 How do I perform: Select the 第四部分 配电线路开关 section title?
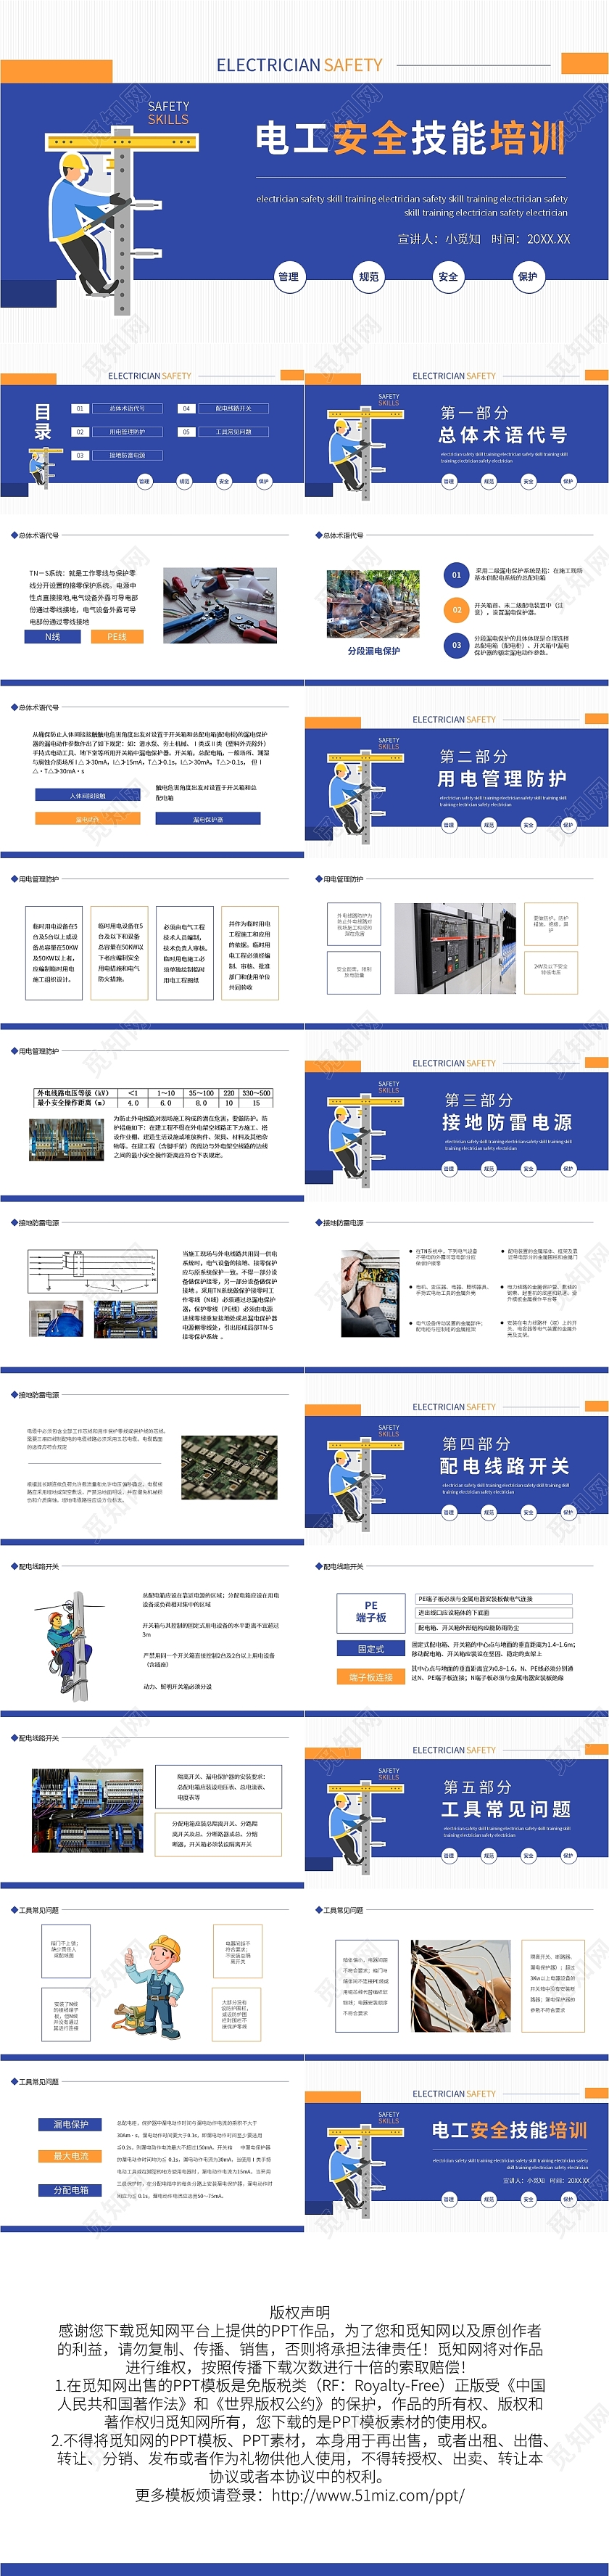pyautogui.click(x=504, y=1455)
